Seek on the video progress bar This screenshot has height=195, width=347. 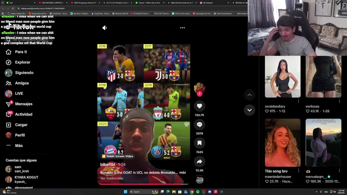pyautogui.click(x=143, y=184)
